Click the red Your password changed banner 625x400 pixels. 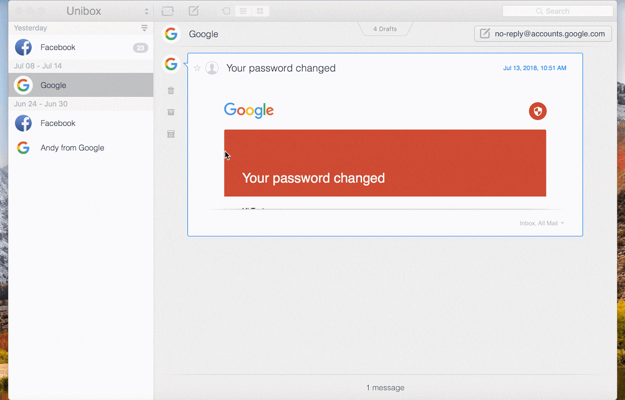click(x=385, y=163)
